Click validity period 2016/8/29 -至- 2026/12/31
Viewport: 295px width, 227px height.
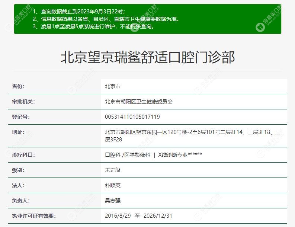[138, 216]
